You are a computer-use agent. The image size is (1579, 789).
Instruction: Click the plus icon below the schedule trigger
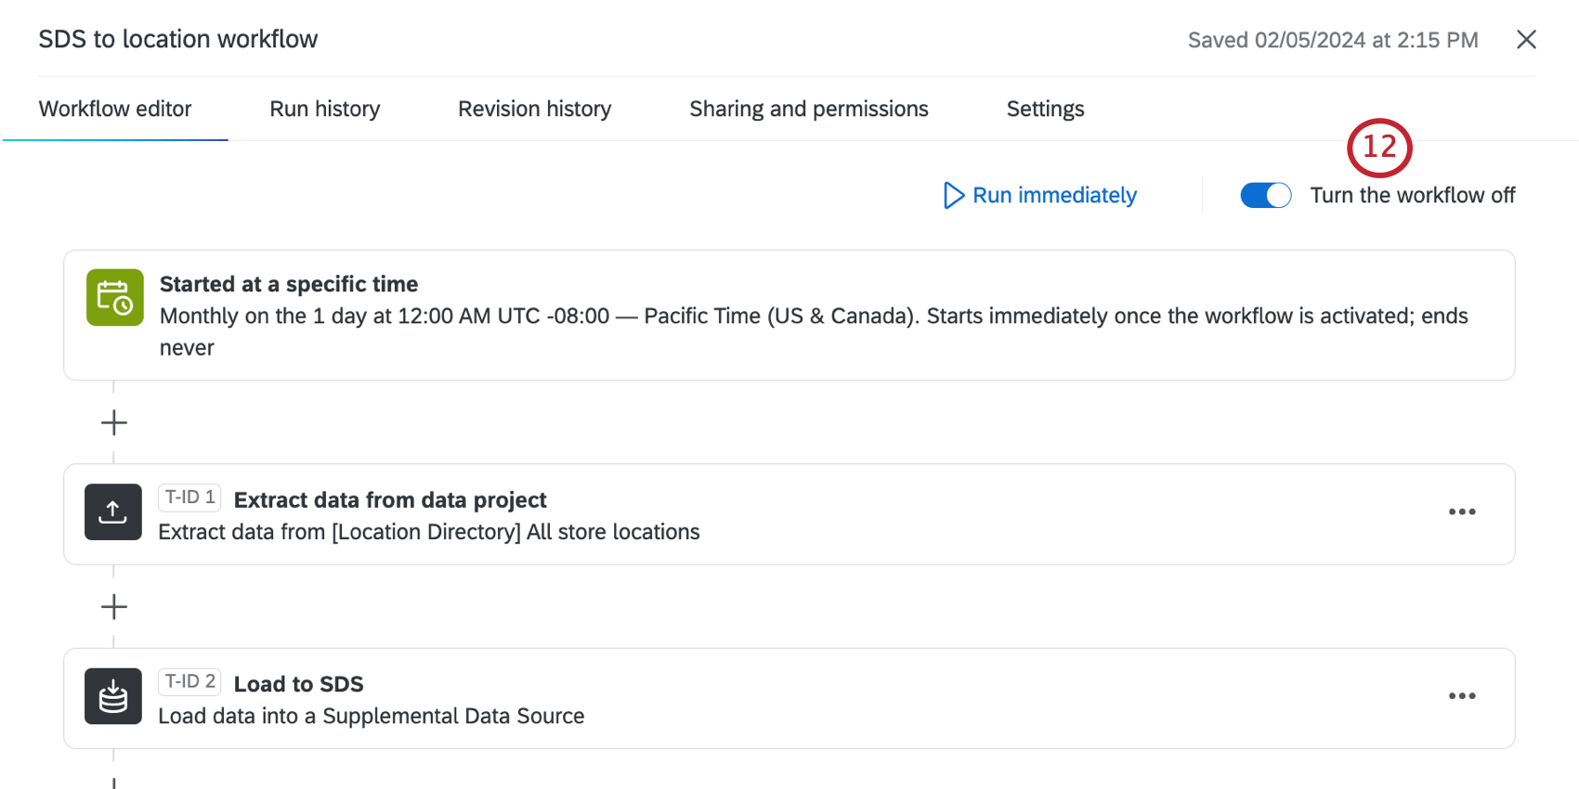click(113, 423)
